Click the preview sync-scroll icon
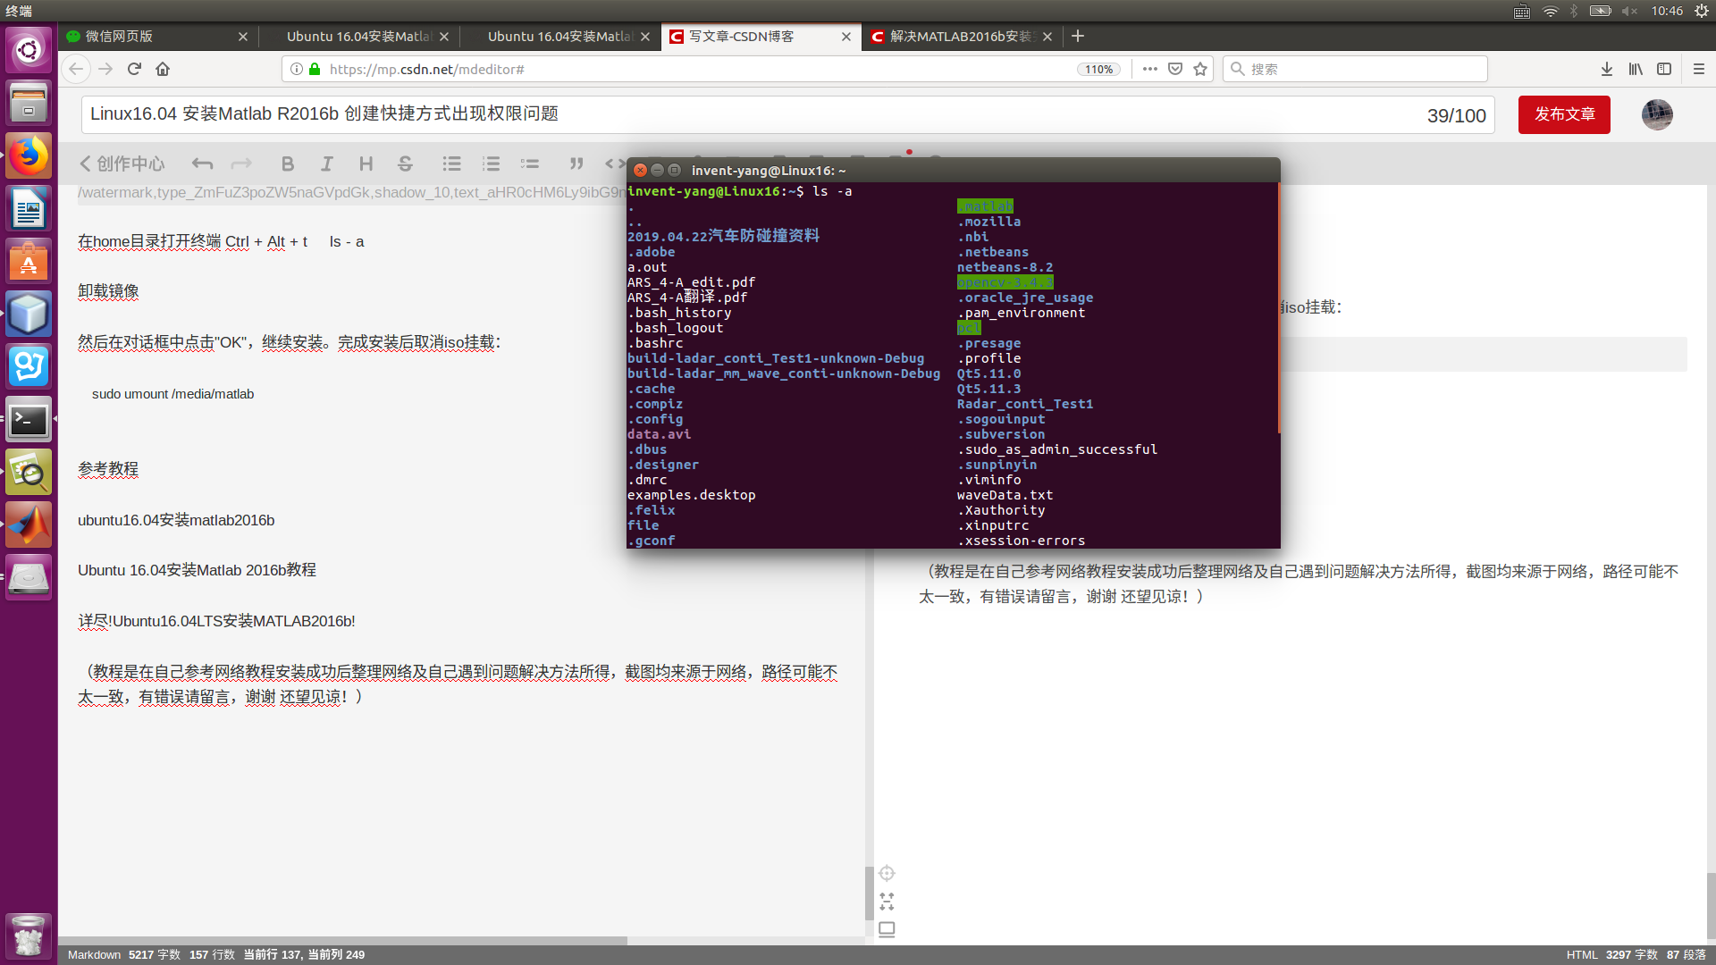 point(887,873)
